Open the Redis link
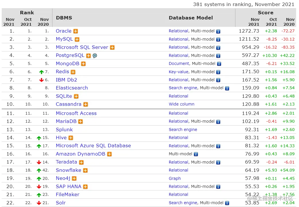Image resolution: width=299 pixels, height=207 pixels. click(x=62, y=71)
